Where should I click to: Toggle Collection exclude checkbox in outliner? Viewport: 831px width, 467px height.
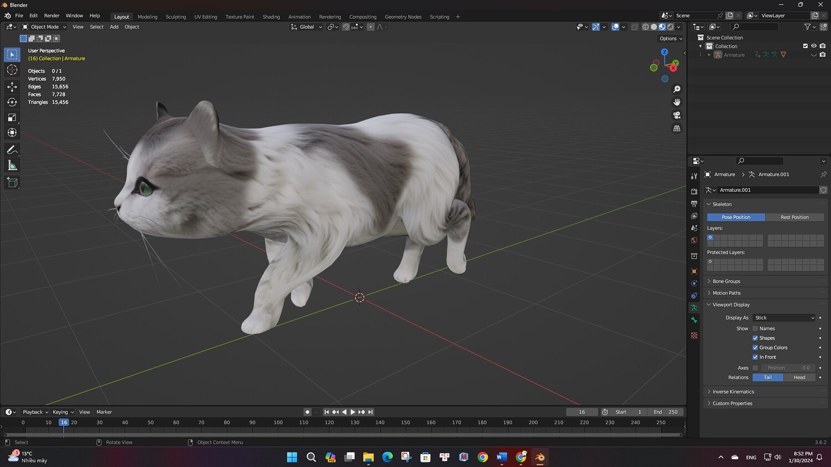click(806, 46)
